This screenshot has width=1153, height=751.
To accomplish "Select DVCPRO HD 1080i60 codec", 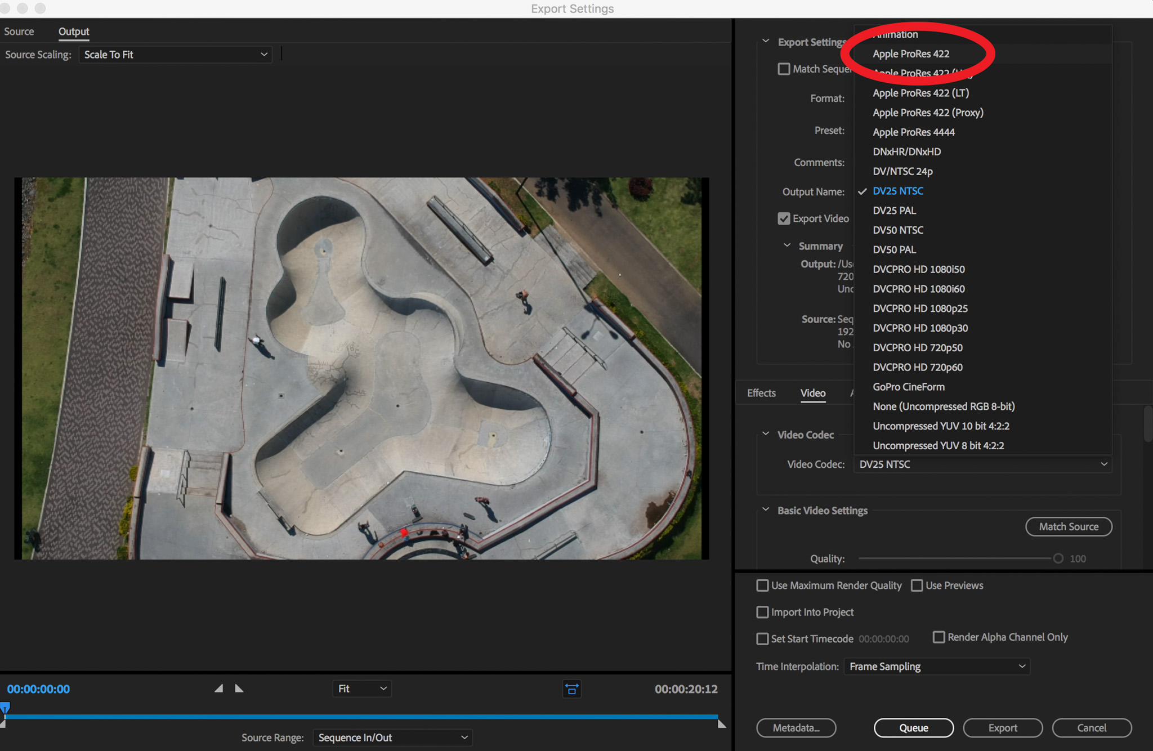I will (x=982, y=289).
